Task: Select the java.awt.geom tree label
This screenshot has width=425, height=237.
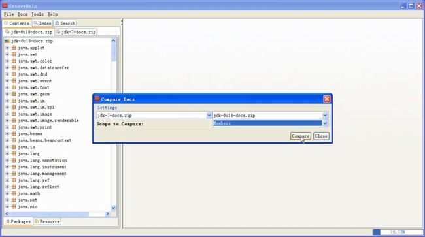Action: (33, 94)
